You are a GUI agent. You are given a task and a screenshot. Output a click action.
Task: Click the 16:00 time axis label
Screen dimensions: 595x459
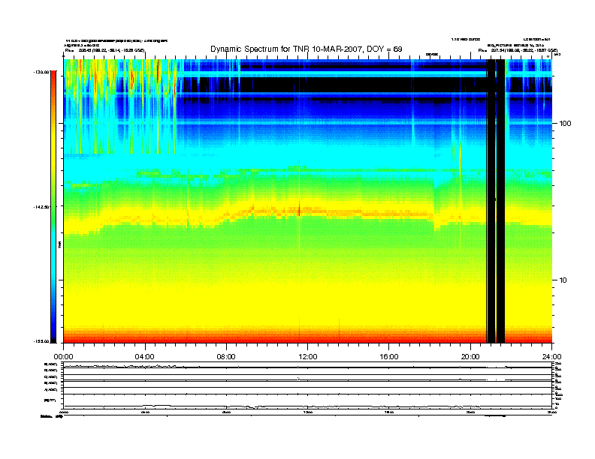pos(389,357)
